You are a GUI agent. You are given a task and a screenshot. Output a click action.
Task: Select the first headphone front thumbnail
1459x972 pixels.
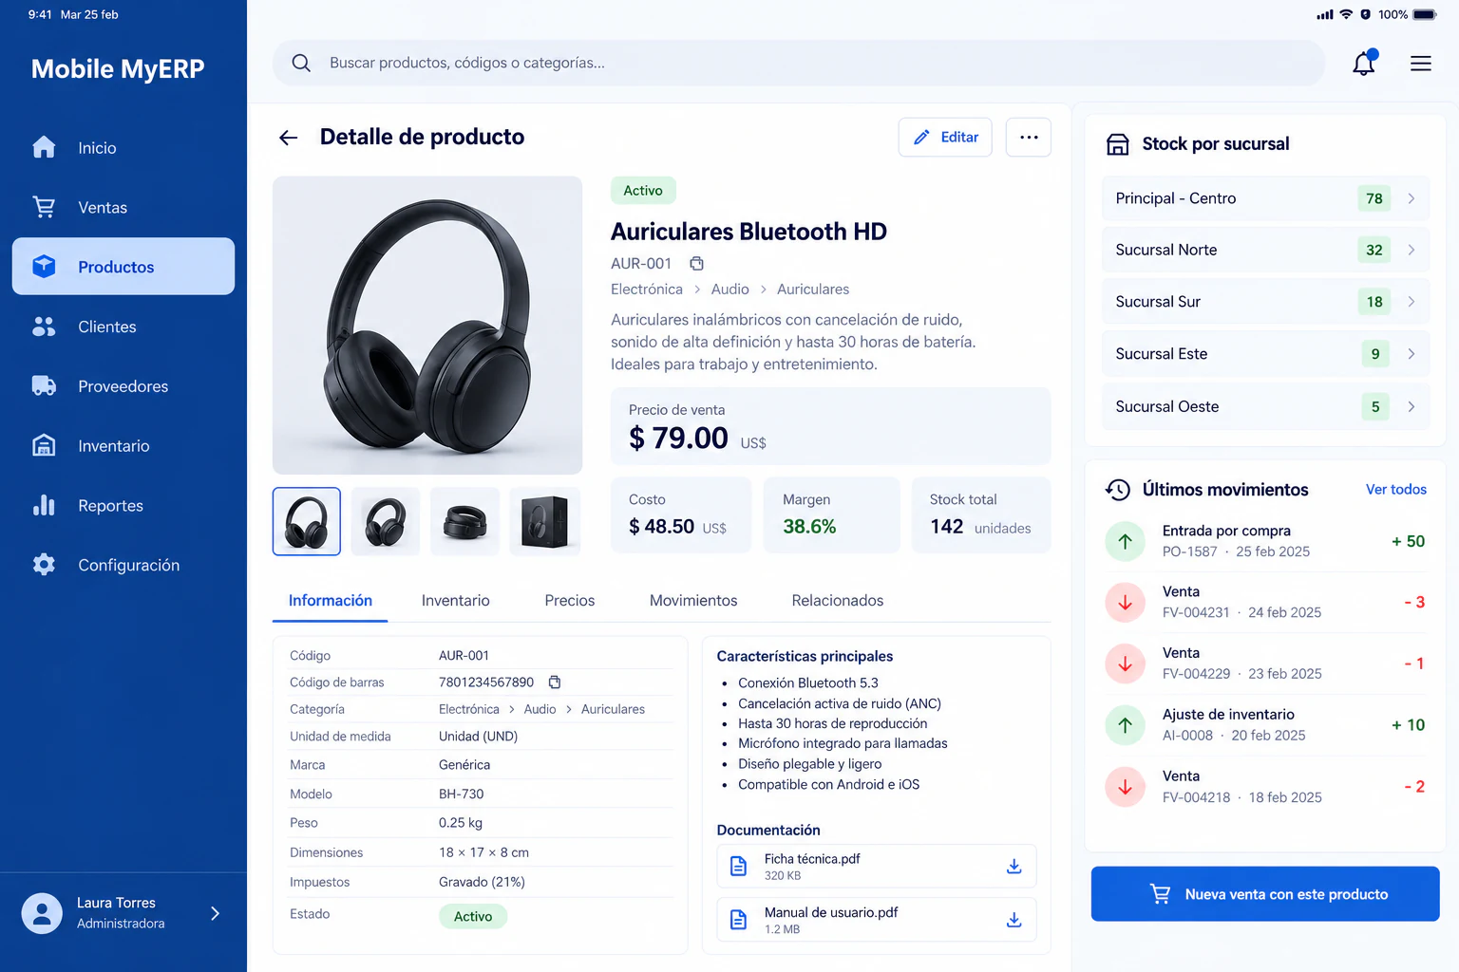coord(307,521)
